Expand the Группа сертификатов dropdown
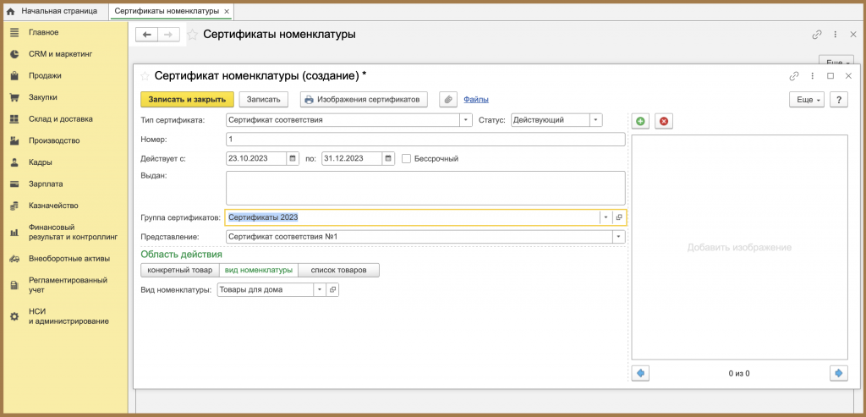 tap(606, 217)
